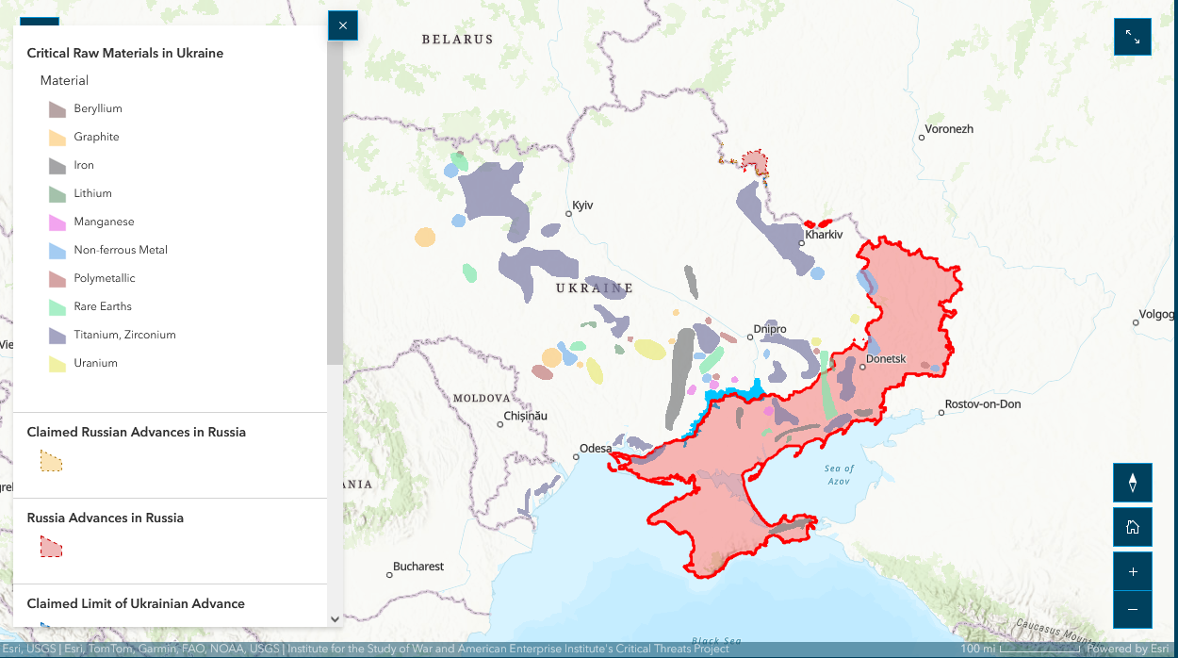Click the Rostov-on-Don city label

983,404
